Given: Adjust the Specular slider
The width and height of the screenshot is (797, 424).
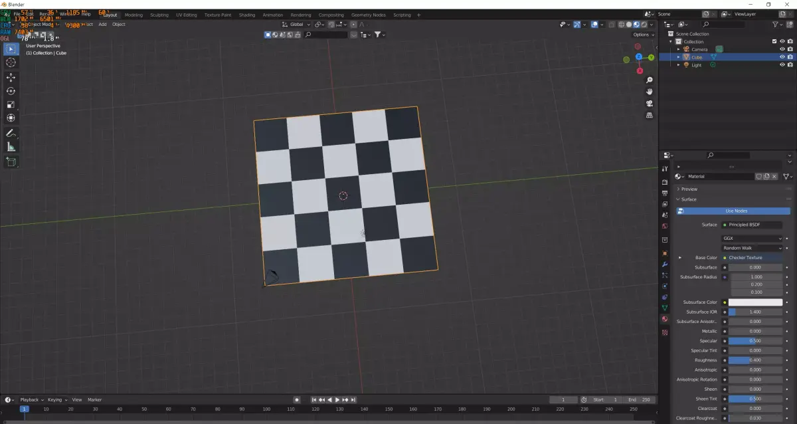Looking at the screenshot, I should click(756, 341).
